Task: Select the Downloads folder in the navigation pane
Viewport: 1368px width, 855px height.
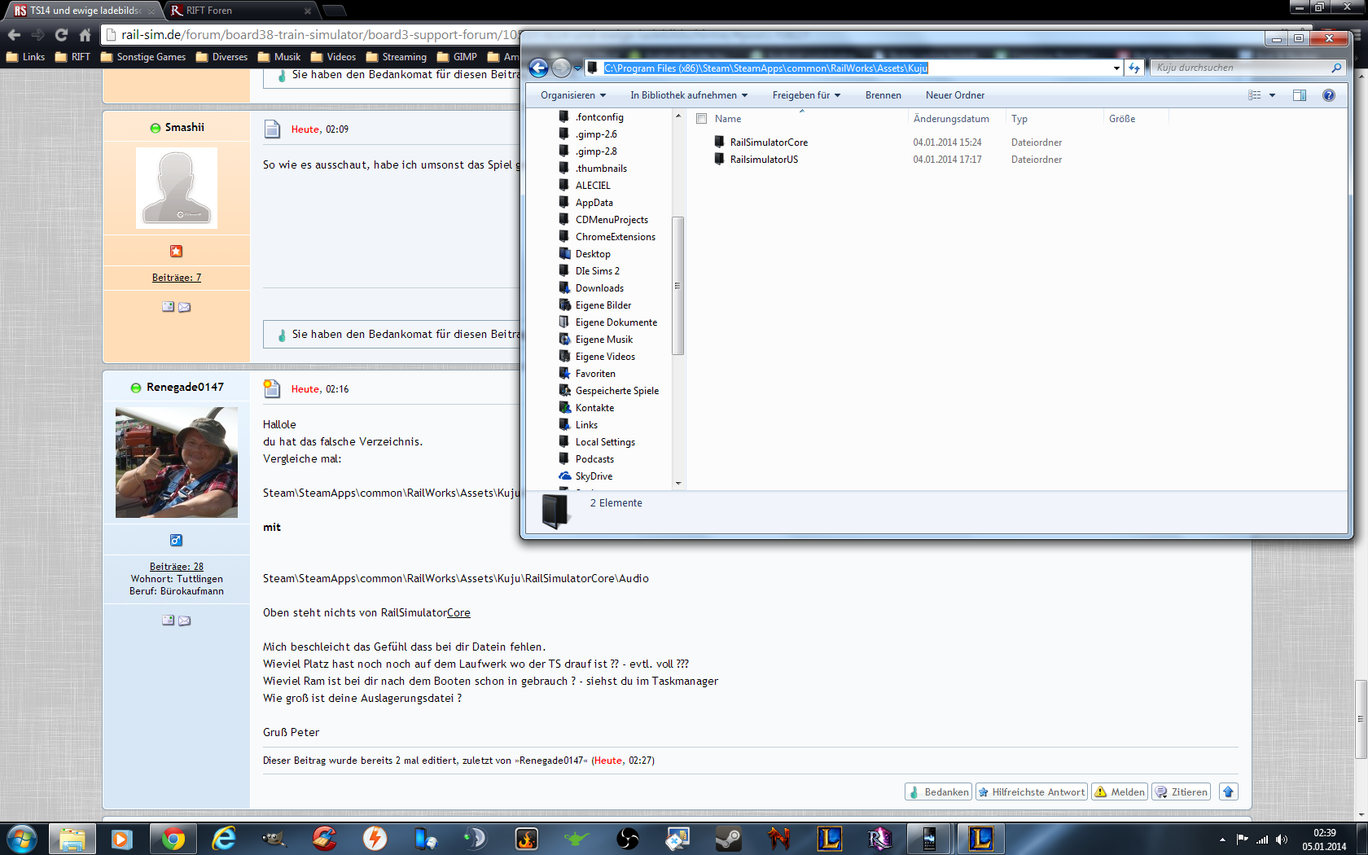Action: 598,288
